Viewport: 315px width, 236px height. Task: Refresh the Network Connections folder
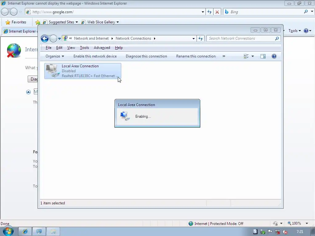pyautogui.click(x=201, y=38)
